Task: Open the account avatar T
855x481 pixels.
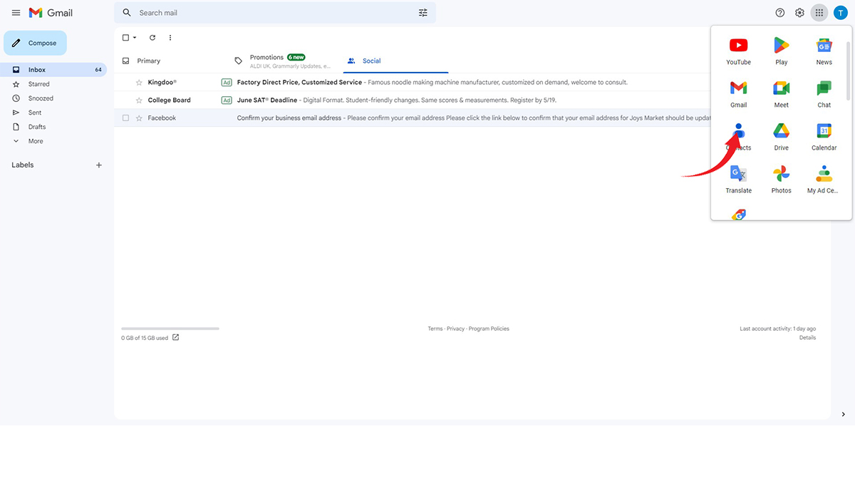Action: click(x=840, y=13)
